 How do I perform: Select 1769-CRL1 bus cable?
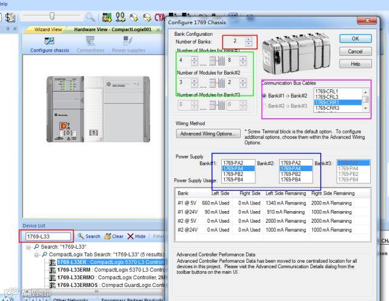click(x=338, y=92)
